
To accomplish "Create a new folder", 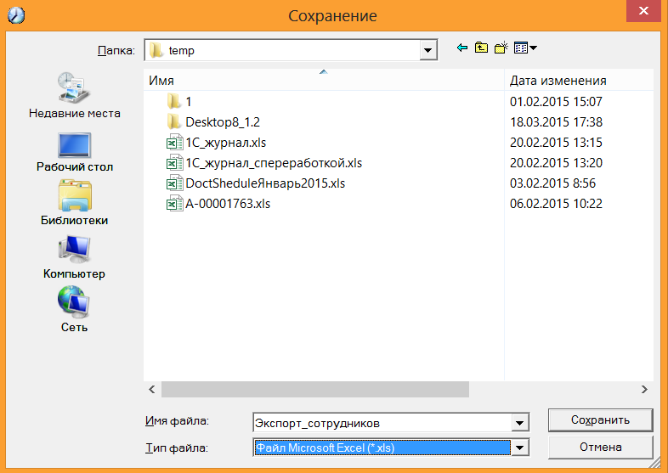I will pyautogui.click(x=501, y=48).
